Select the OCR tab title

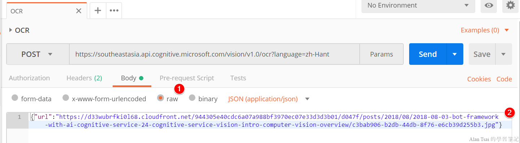pyautogui.click(x=17, y=11)
